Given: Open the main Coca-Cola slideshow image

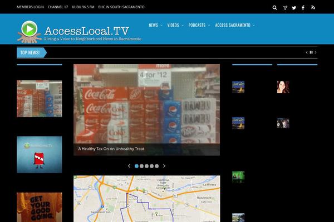Looking at the screenshot, I should pos(147,110).
